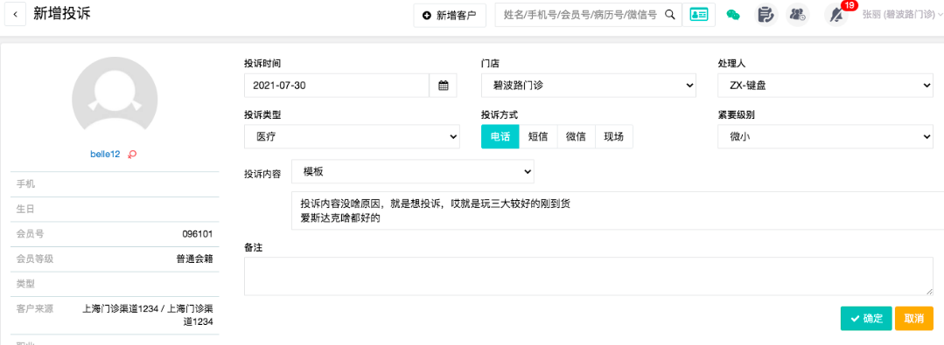The height and width of the screenshot is (345, 944).
Task: Click the 确定 confirm button
Action: pos(866,319)
